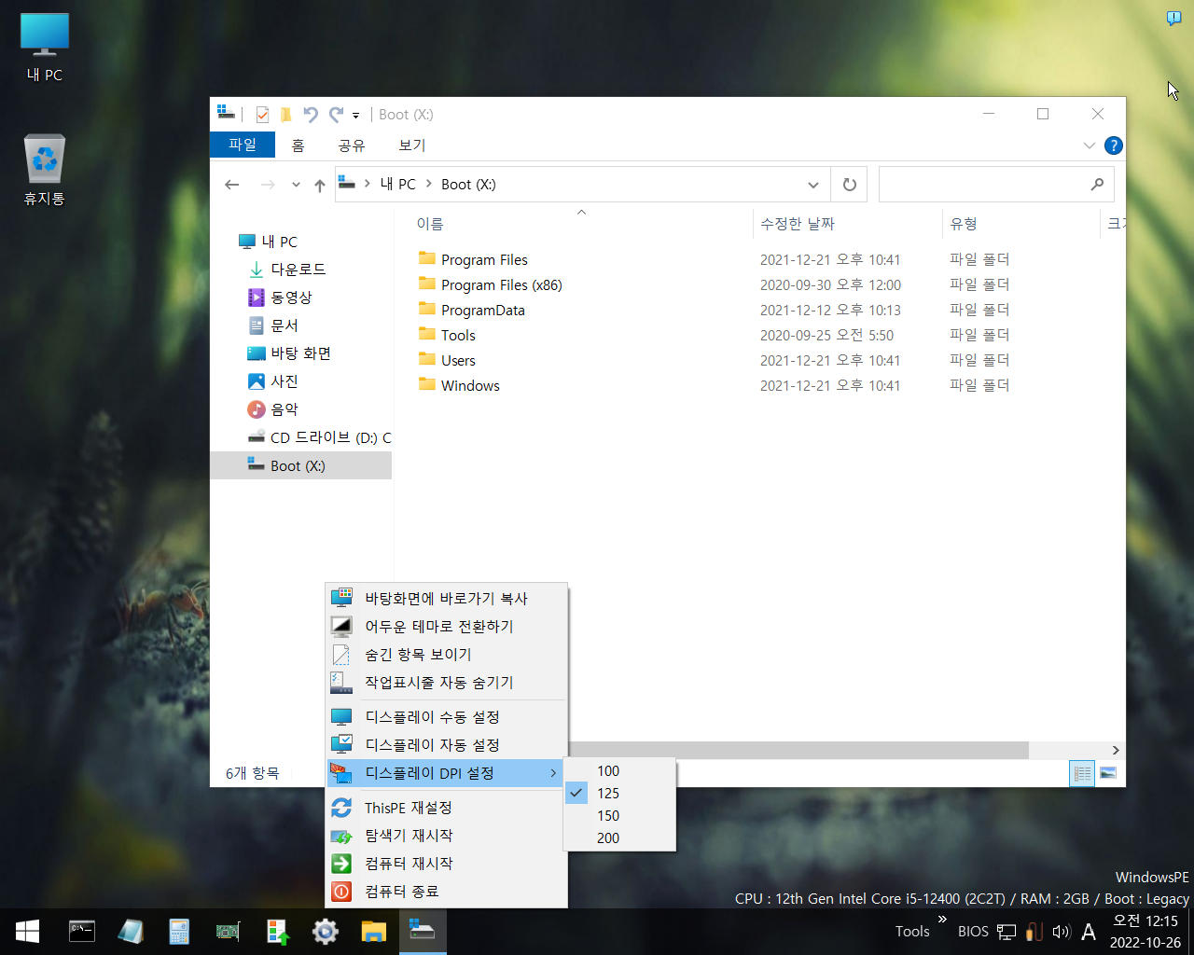1194x955 pixels.
Task: Choose ThisPE 재설정 menu item
Action: (447, 807)
